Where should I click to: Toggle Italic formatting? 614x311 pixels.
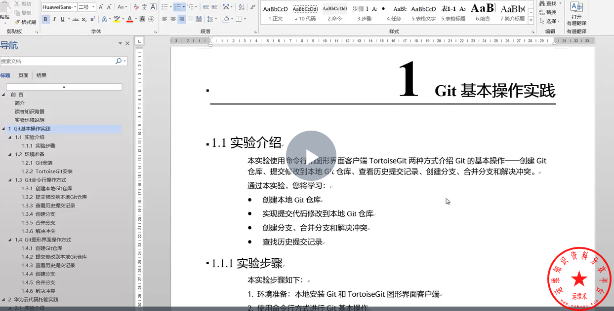(x=54, y=19)
